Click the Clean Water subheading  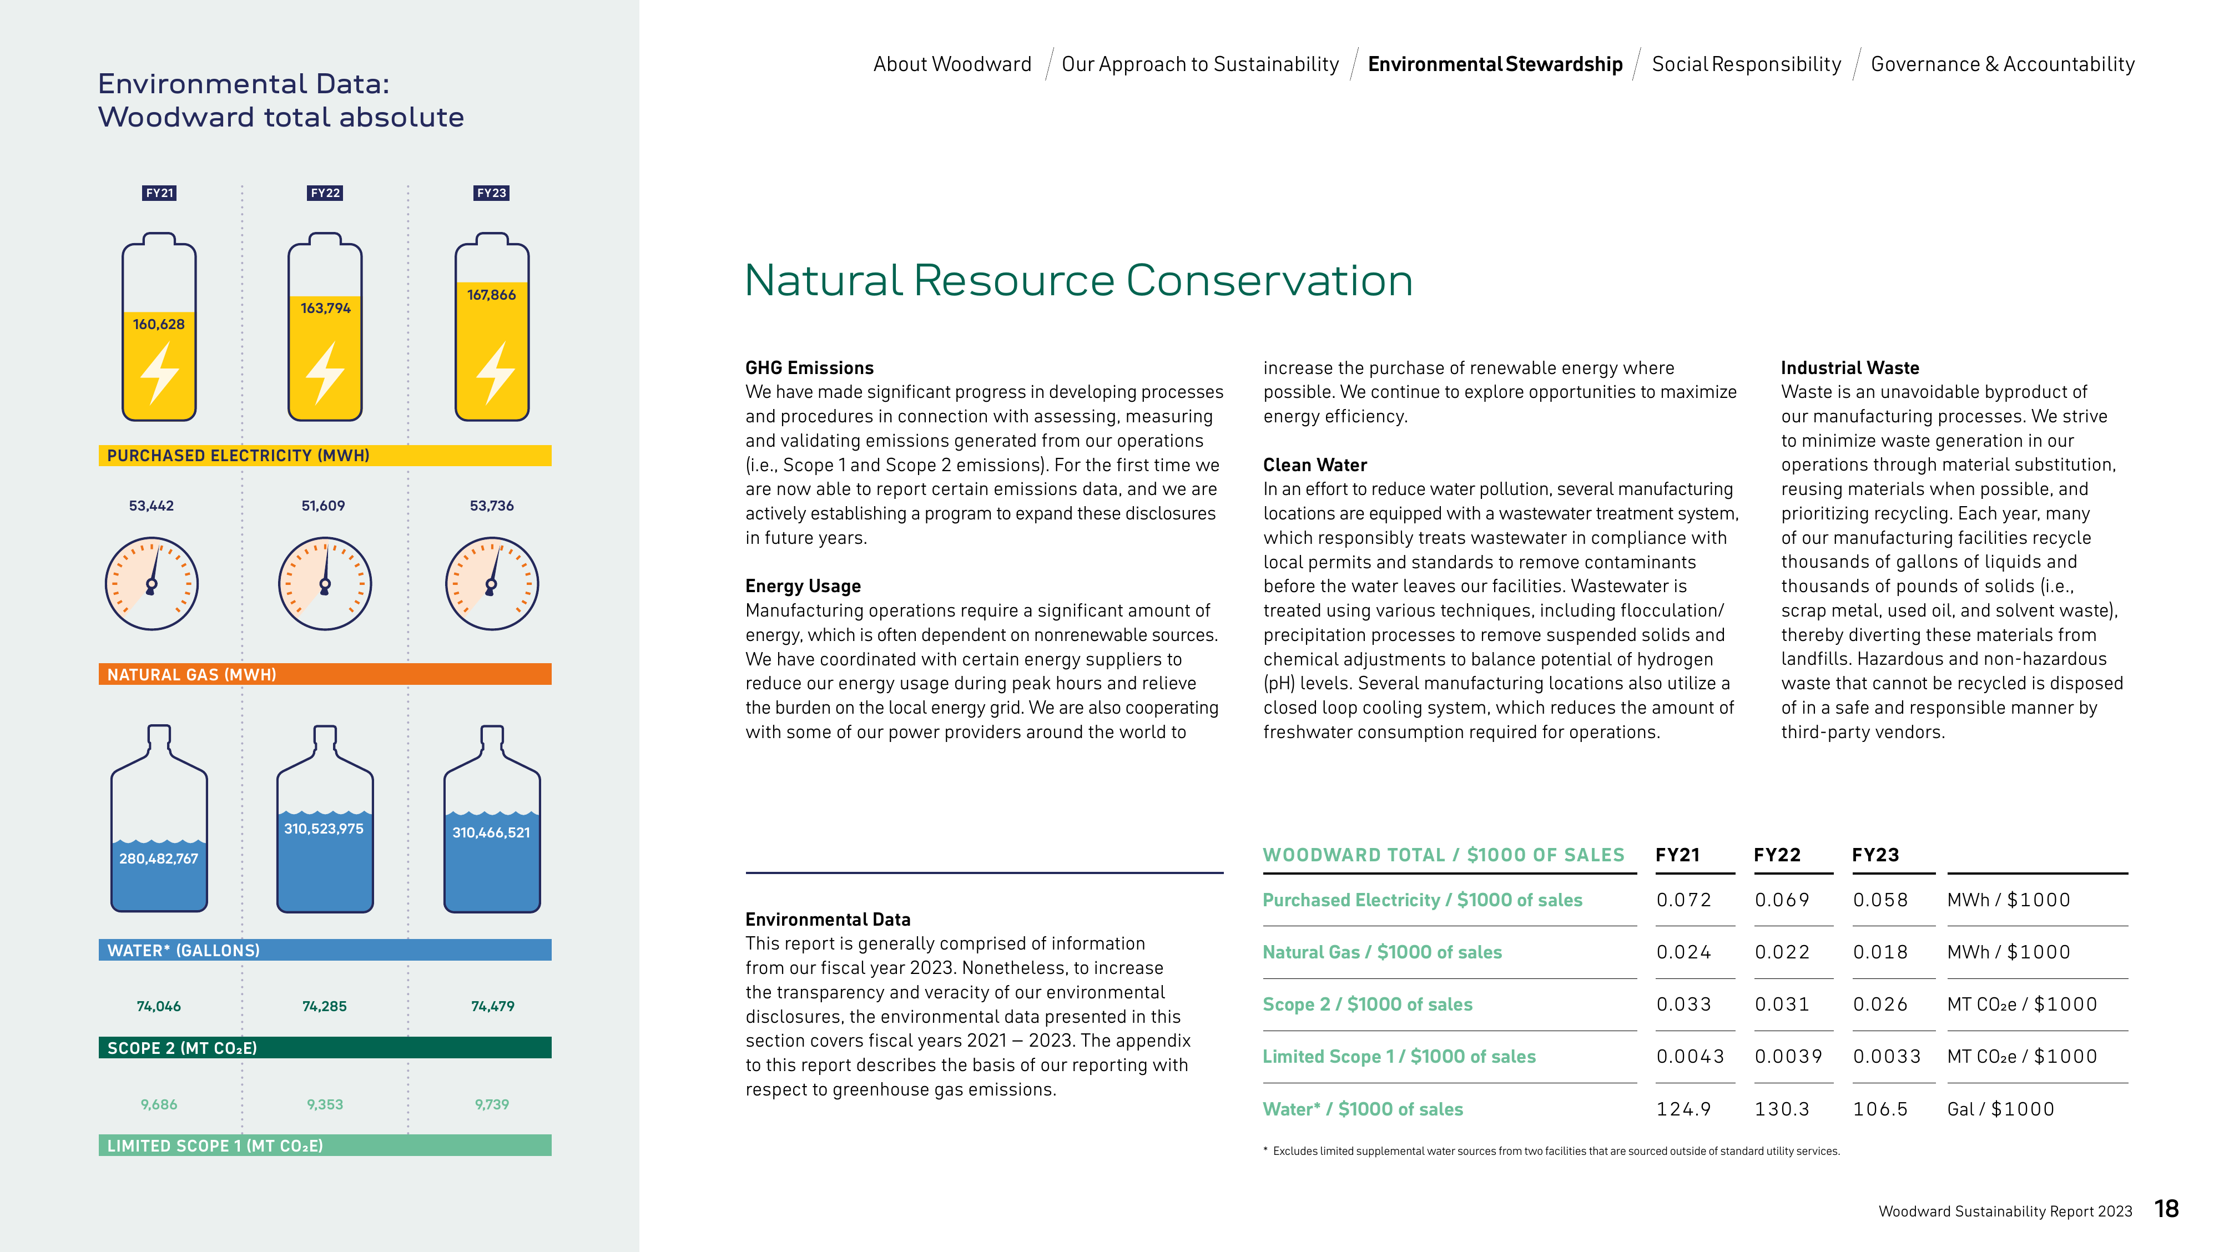tap(1315, 465)
